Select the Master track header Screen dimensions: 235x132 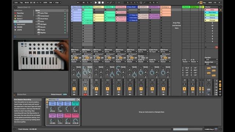211,7
